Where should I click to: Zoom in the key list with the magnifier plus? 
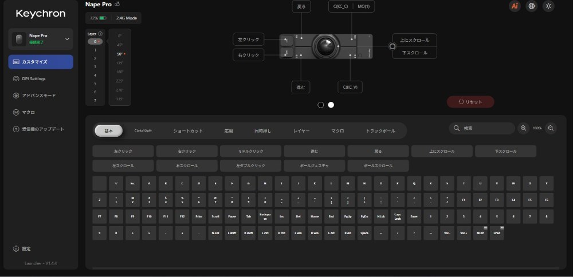(x=523, y=128)
